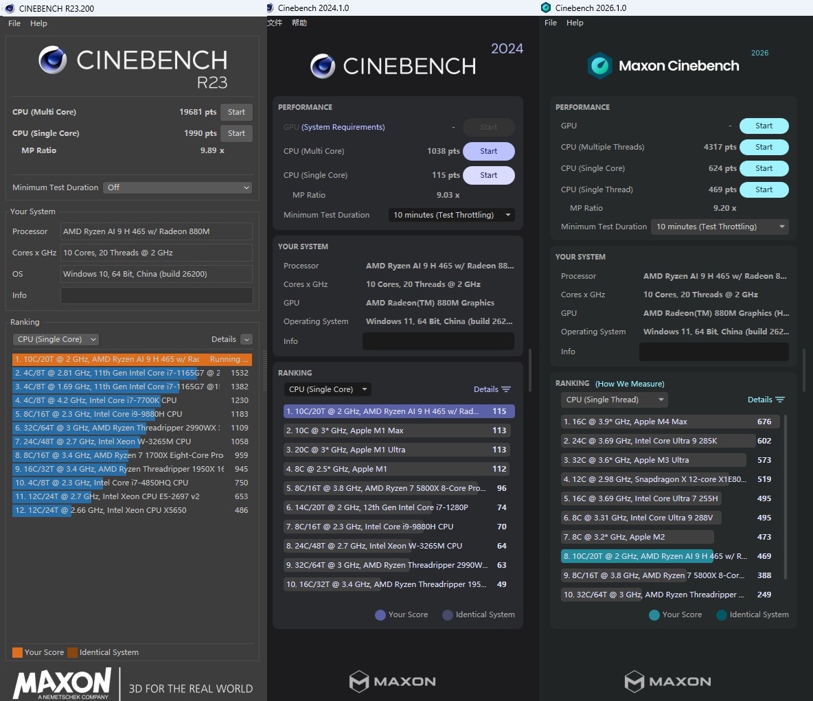Start CPU (Multi Core) test in R23
Screen dimensions: 813x701
pos(236,112)
